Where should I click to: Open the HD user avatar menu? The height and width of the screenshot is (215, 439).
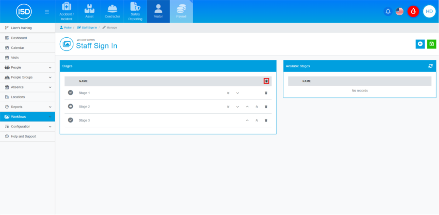[x=429, y=11]
